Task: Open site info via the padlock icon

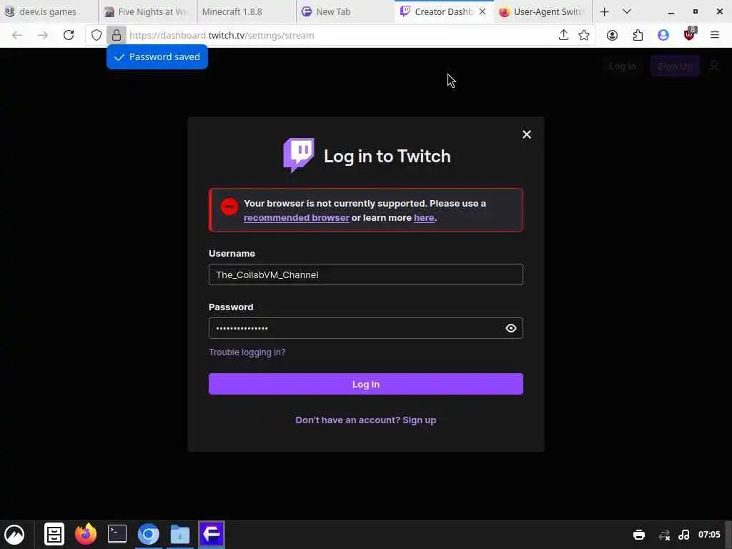Action: [117, 35]
